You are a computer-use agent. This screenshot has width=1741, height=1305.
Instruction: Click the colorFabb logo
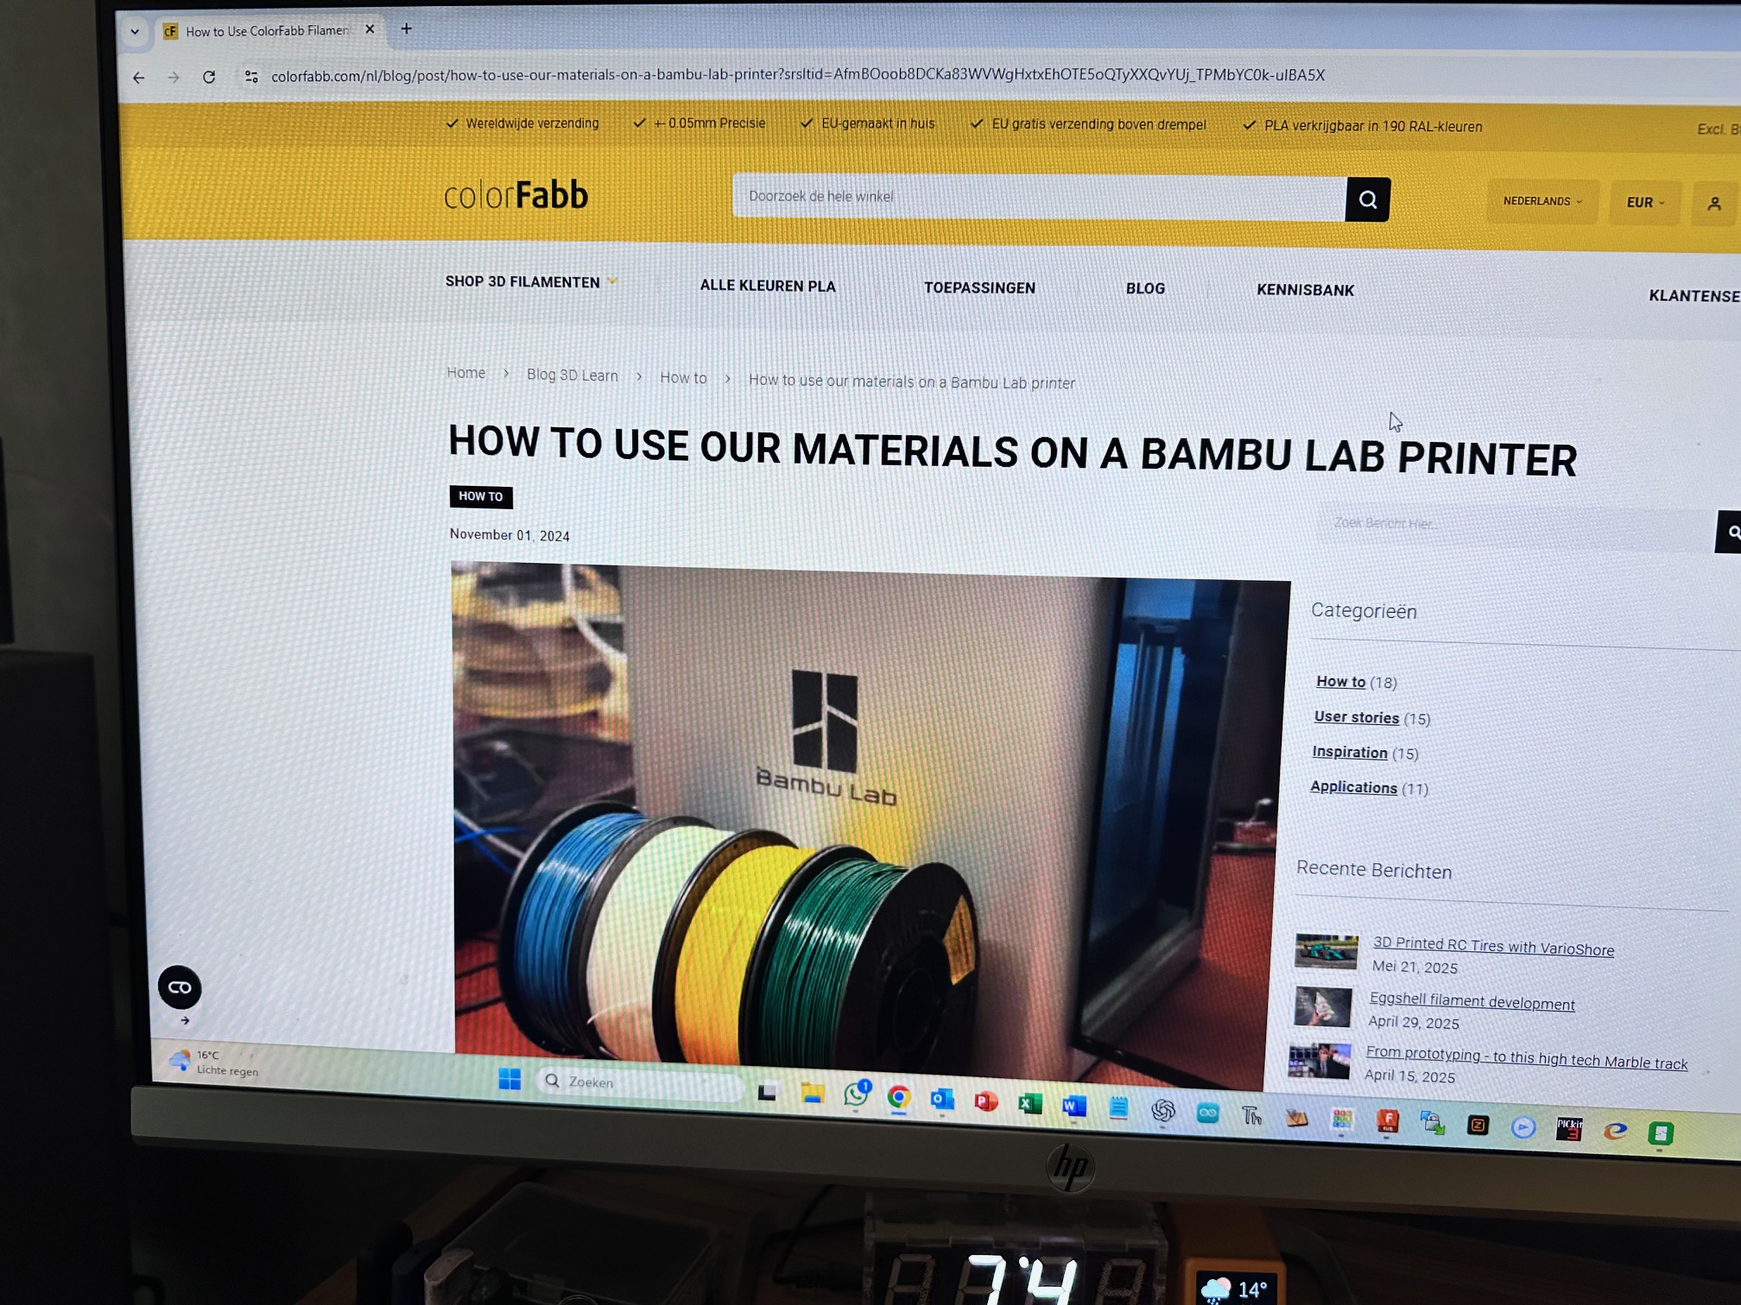[x=516, y=195]
